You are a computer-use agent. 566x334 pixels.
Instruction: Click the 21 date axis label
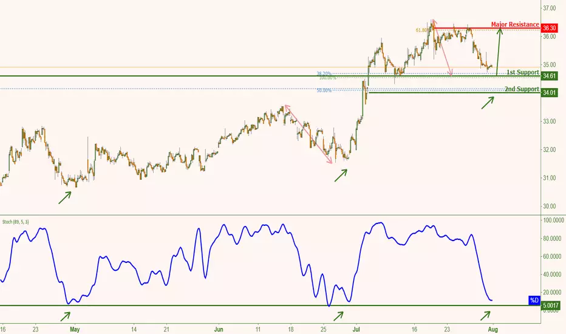pos(166,329)
